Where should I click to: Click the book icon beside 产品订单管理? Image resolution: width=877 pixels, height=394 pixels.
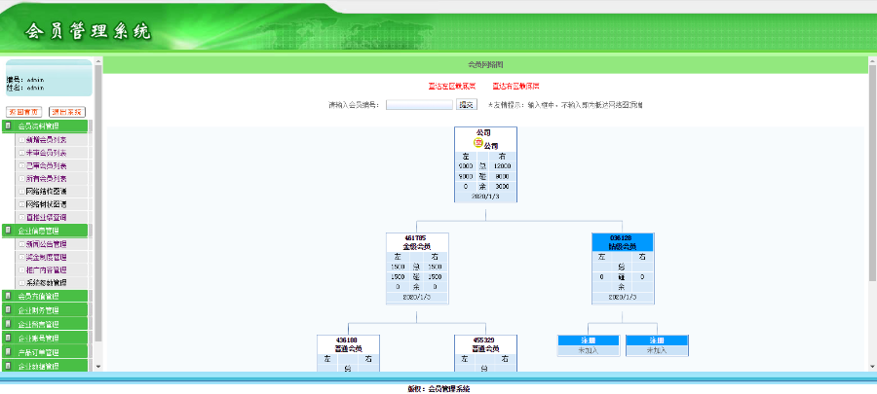(9, 352)
